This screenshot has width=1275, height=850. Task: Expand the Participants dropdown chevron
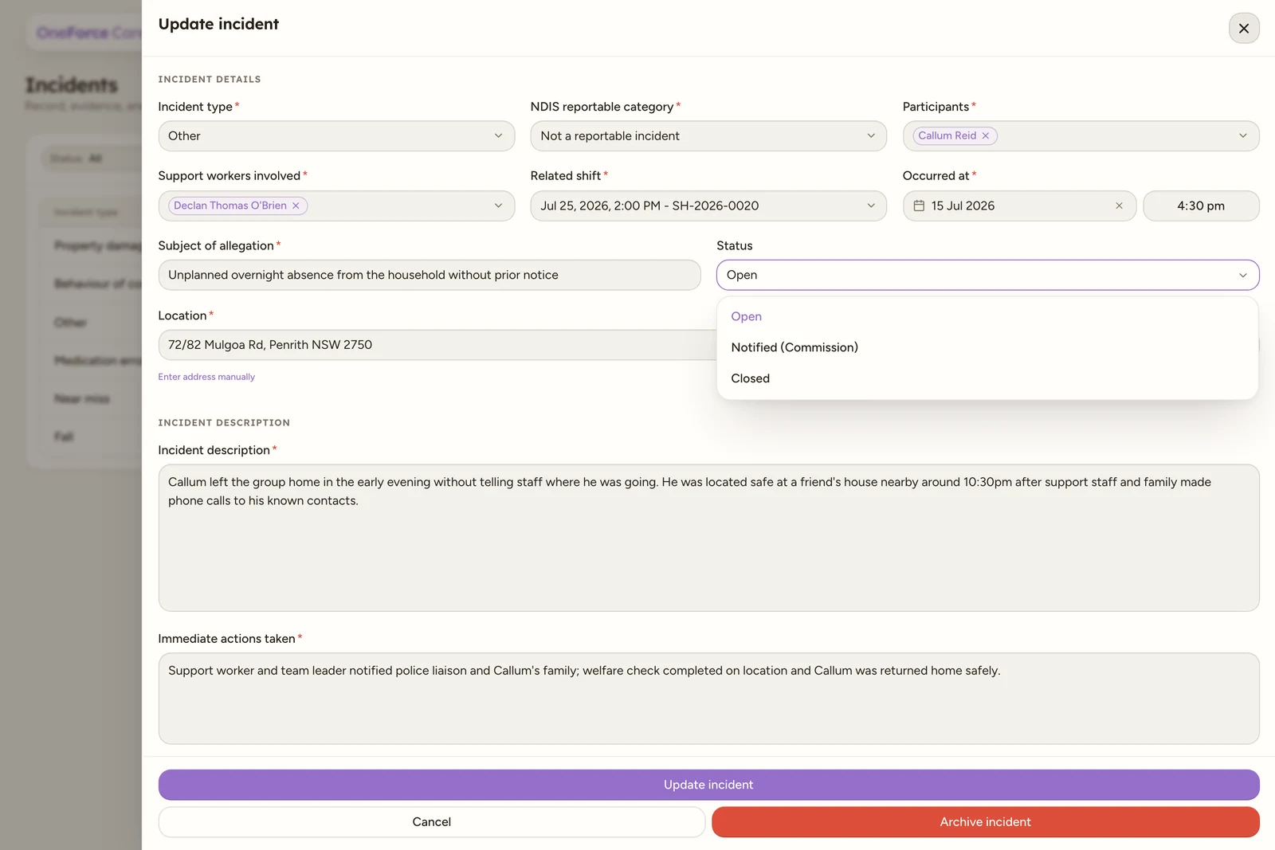coord(1242,136)
